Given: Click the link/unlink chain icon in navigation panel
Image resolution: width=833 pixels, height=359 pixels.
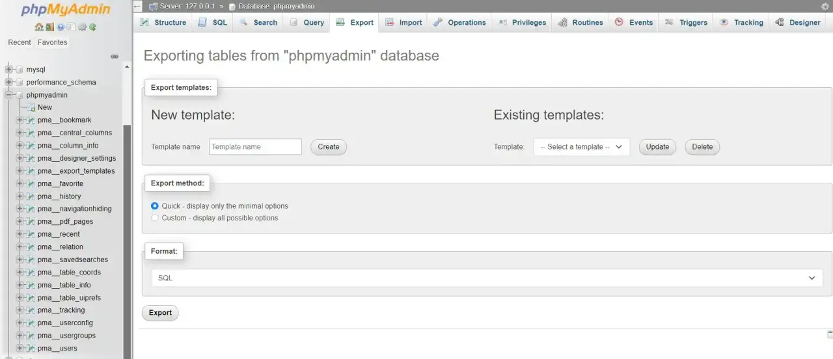Looking at the screenshot, I should (x=115, y=57).
